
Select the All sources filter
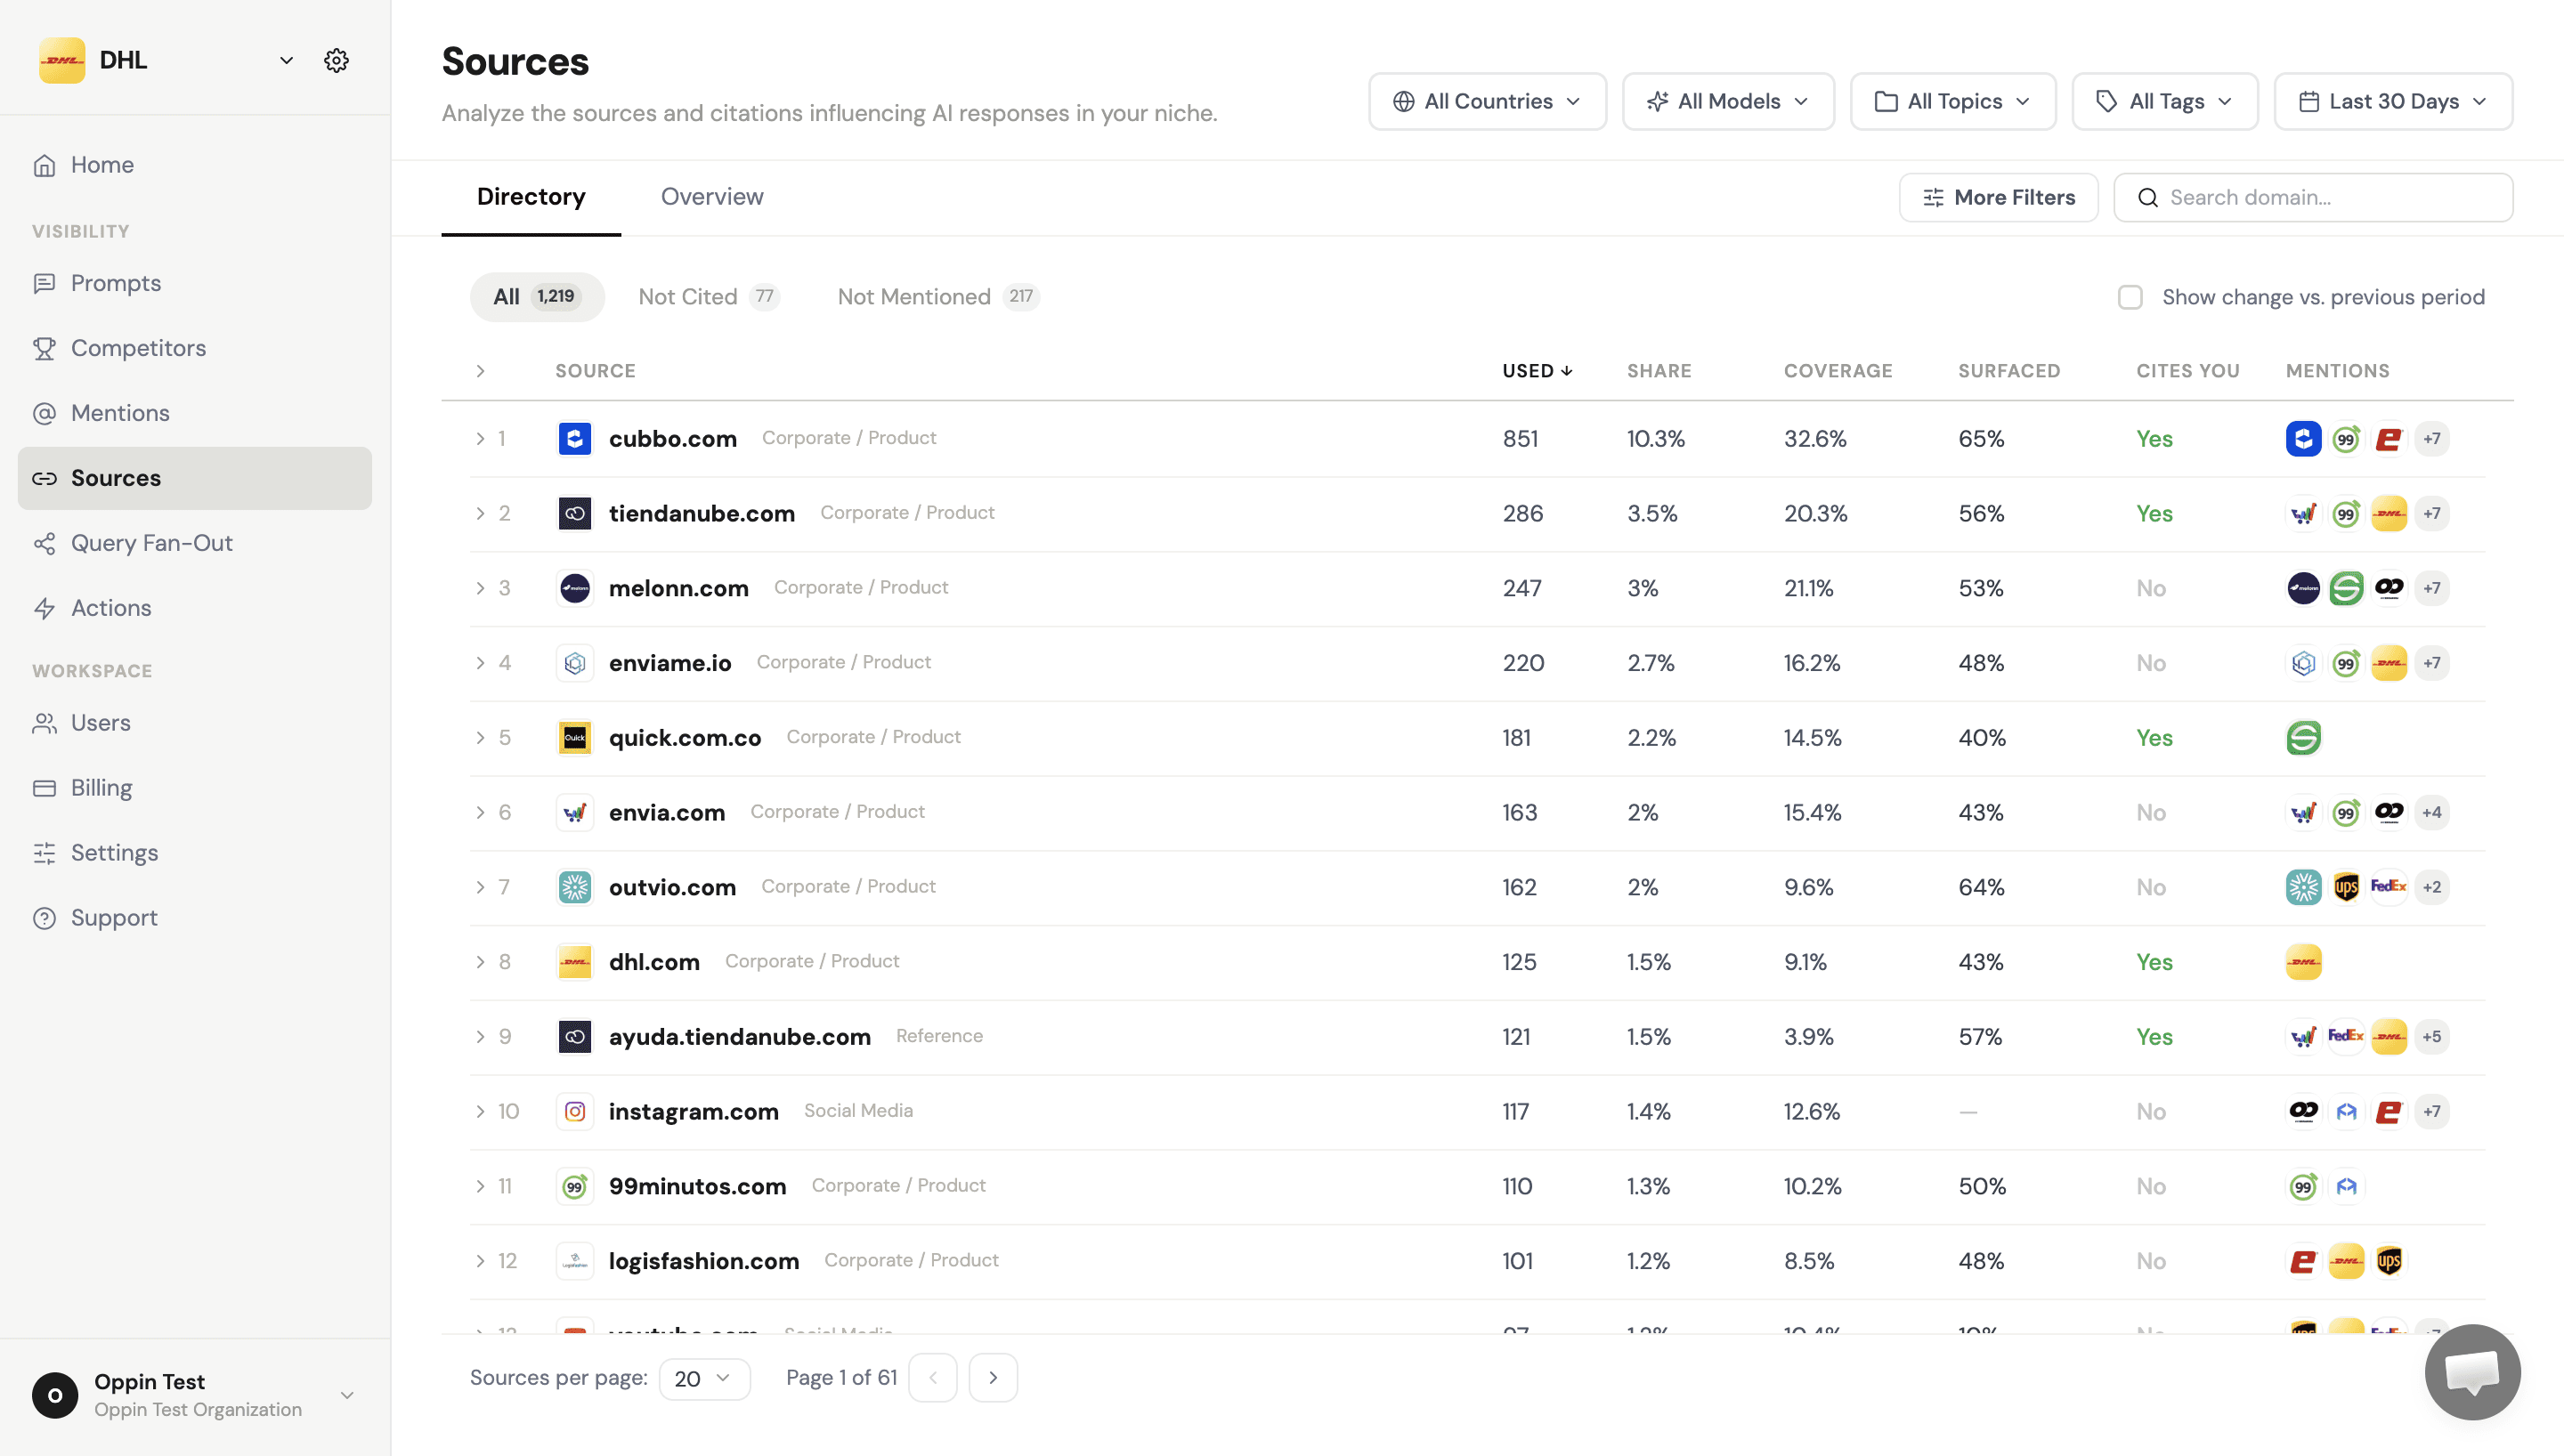537,297
